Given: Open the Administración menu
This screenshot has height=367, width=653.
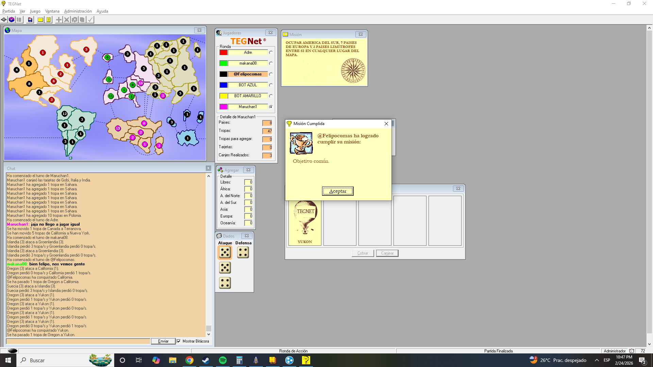Looking at the screenshot, I should coord(78,11).
